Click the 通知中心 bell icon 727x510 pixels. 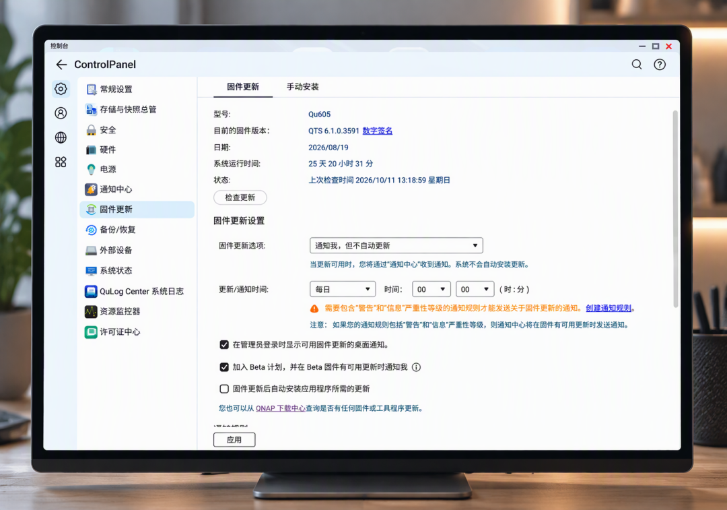click(92, 189)
